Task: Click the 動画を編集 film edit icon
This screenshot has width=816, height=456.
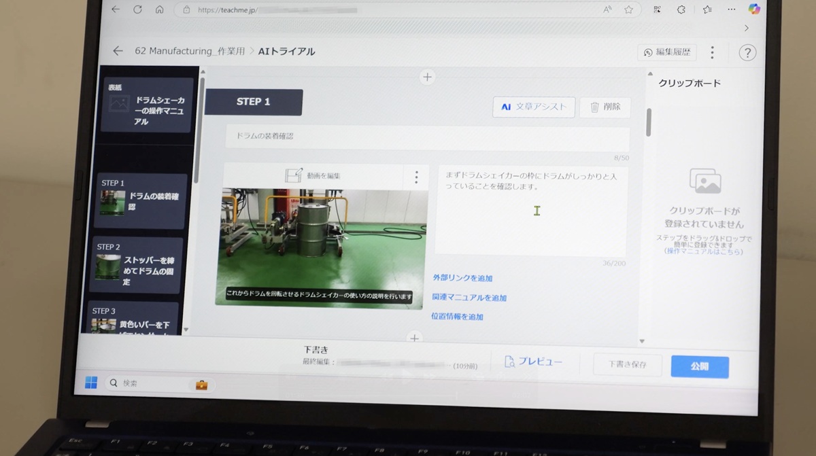Action: (x=294, y=175)
